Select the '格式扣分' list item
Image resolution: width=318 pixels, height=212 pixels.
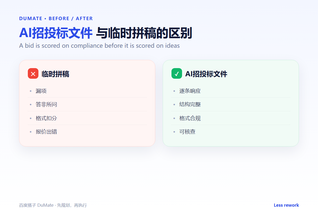pyautogui.click(x=87, y=118)
